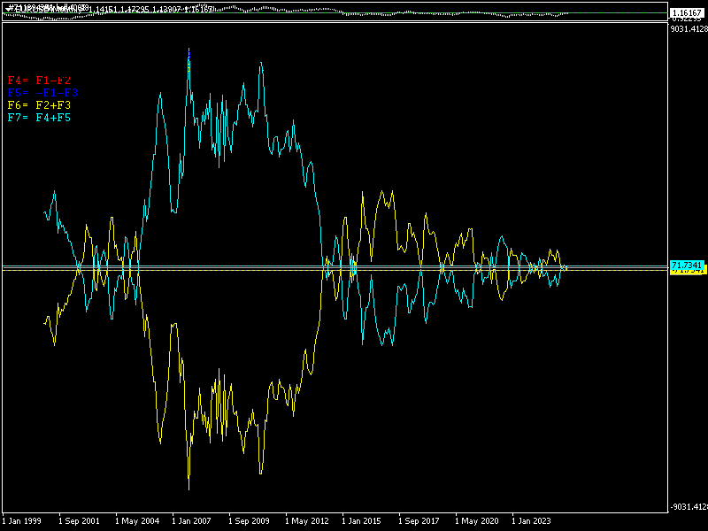Click the small triangle arrow in the chart header
Viewport: 708px width, 531px height.
[x=8, y=9]
